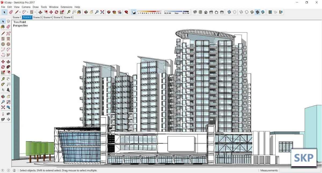322x173 pixels.
Task: Open the Draw menu
Action: click(x=36, y=7)
